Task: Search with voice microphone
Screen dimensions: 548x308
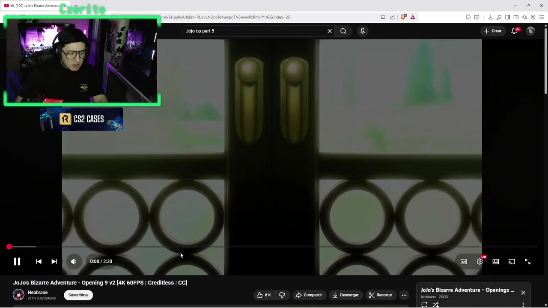Action: pos(363,31)
